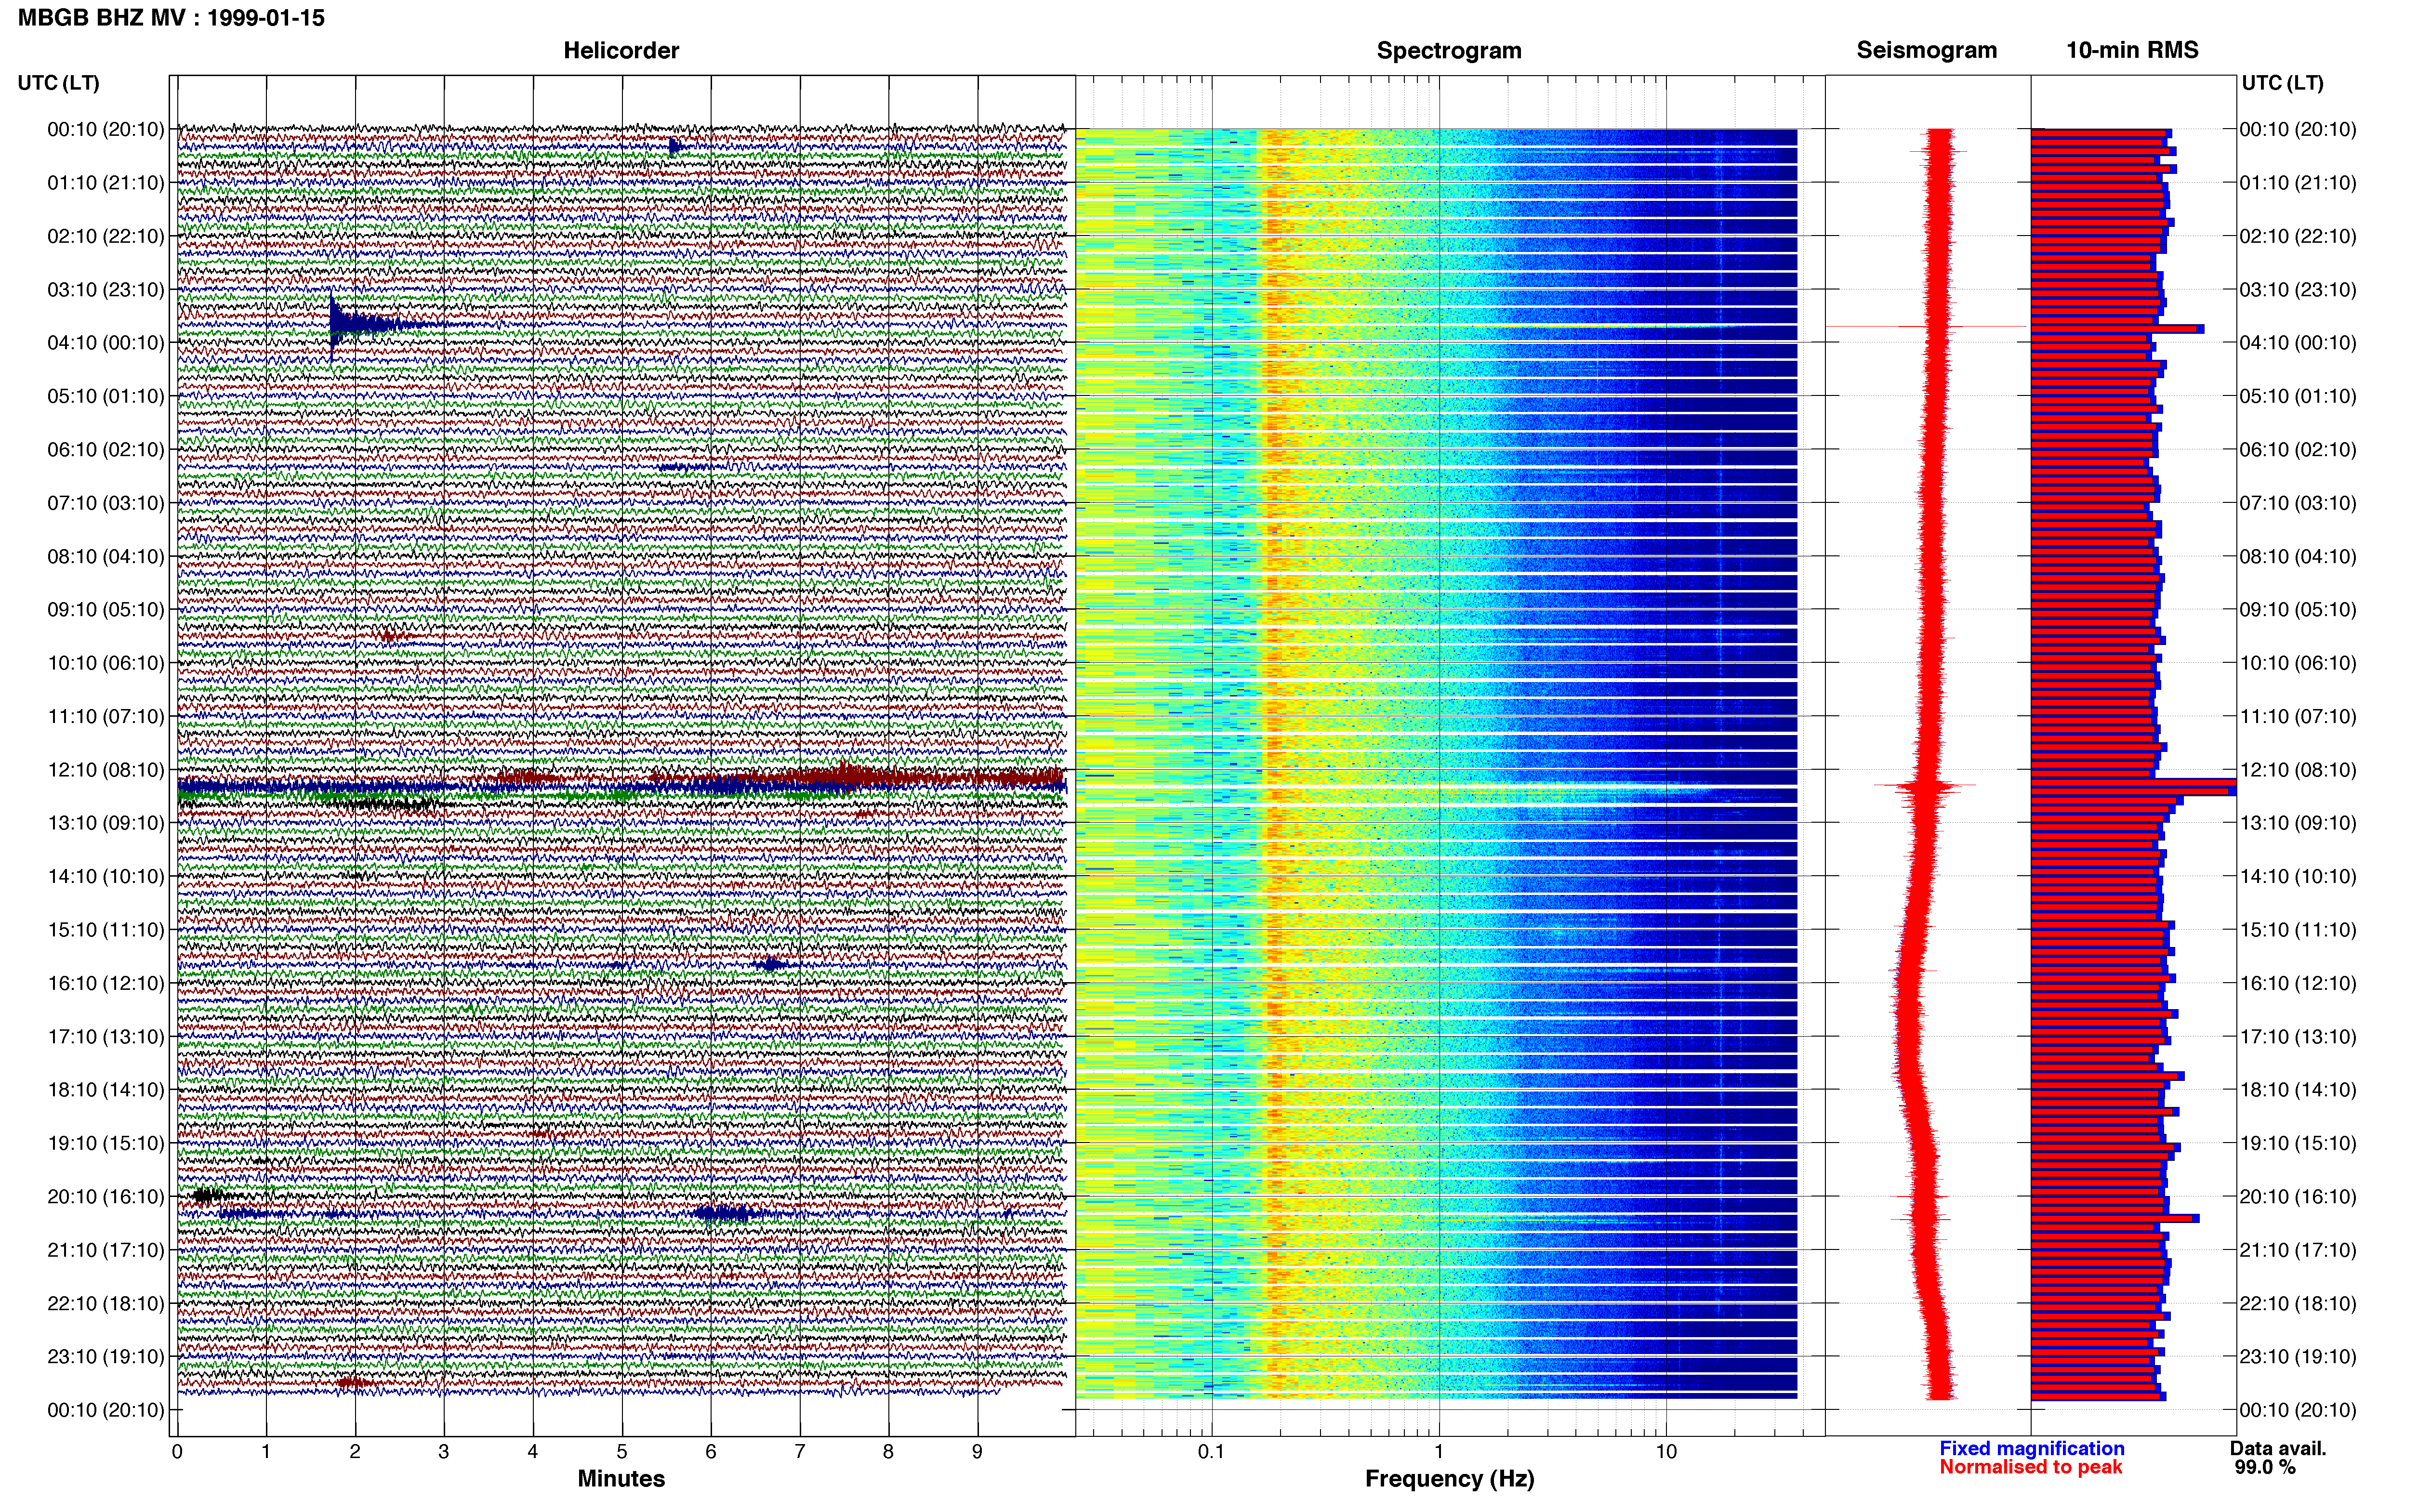
Task: Click the Data avail. label
Action: click(2278, 1448)
